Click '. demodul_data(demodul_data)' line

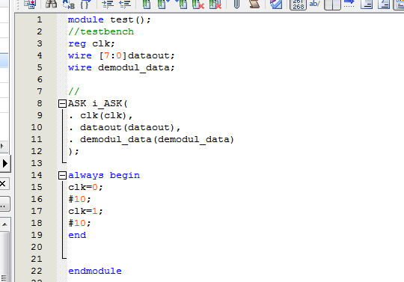click(x=151, y=140)
